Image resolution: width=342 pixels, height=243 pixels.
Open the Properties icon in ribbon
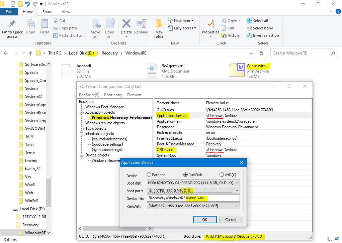pos(210,24)
